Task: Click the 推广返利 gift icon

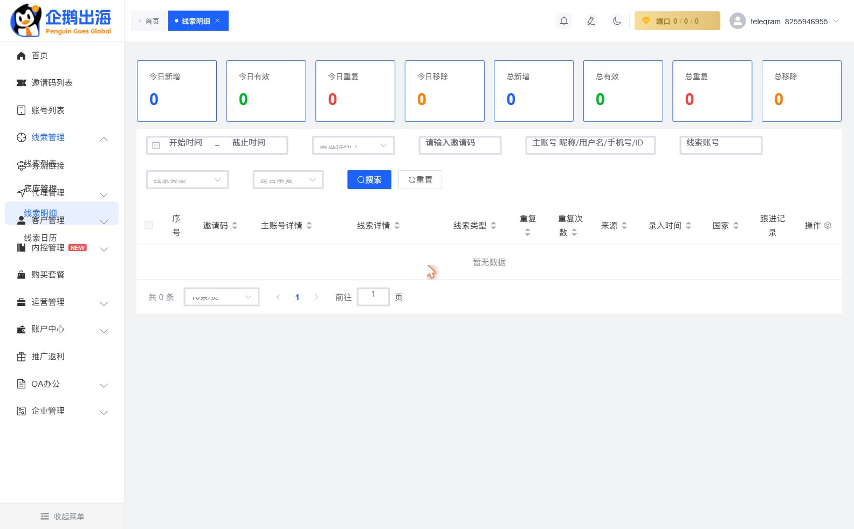Action: click(21, 357)
